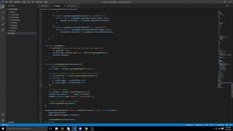233x131 pixels.
Task: Open the Search view in activity bar
Action: (x=3, y=12)
